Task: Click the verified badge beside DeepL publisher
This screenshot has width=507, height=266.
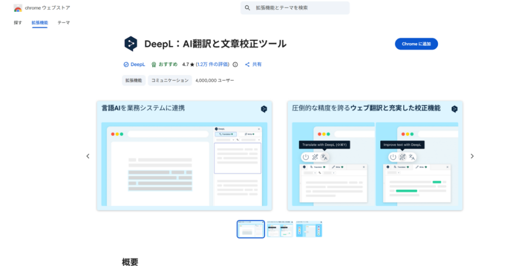Action: point(125,64)
